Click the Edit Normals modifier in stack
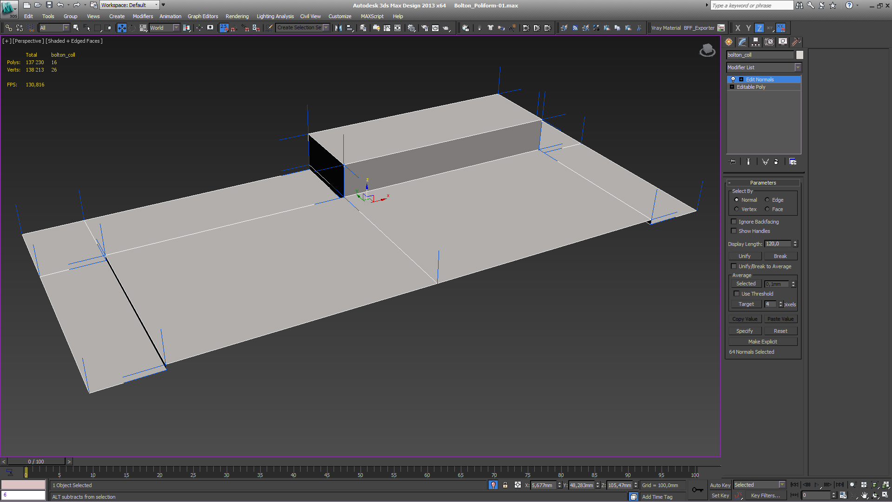Image resolution: width=892 pixels, height=502 pixels. 763,79
